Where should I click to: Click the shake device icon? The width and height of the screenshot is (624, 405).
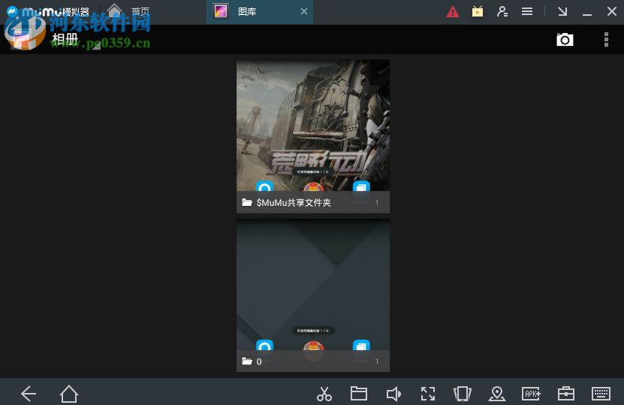click(462, 394)
